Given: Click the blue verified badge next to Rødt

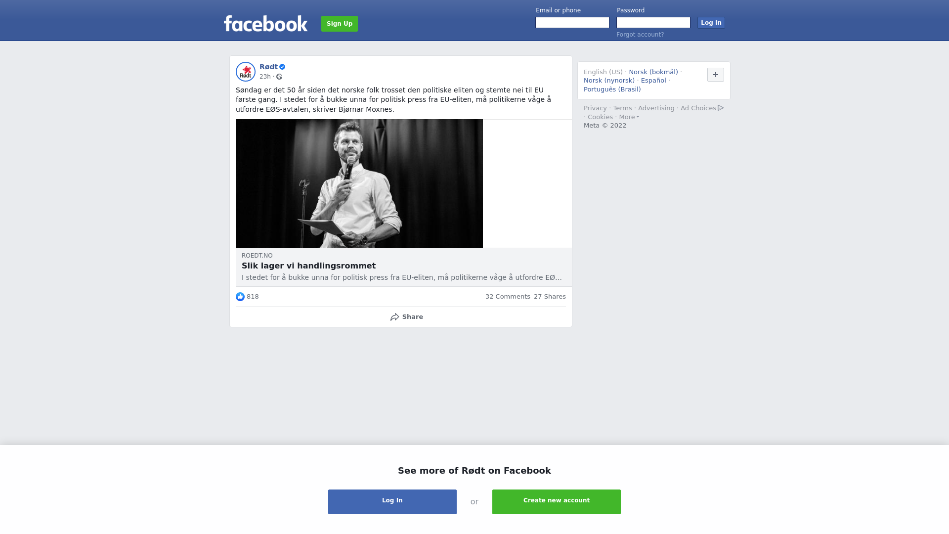Looking at the screenshot, I should 282,67.
